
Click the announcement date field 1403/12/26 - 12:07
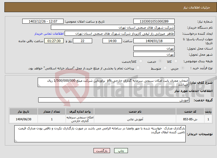pos(43,21)
